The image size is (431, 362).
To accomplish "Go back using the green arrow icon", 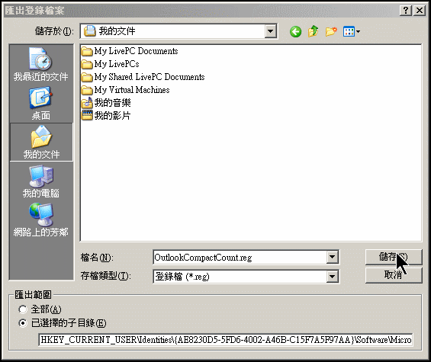I will 295,32.
